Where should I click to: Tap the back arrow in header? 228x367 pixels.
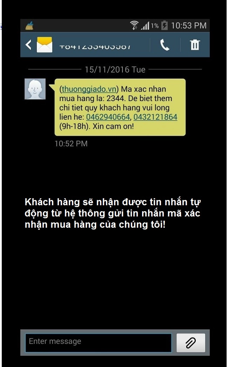tap(28, 45)
